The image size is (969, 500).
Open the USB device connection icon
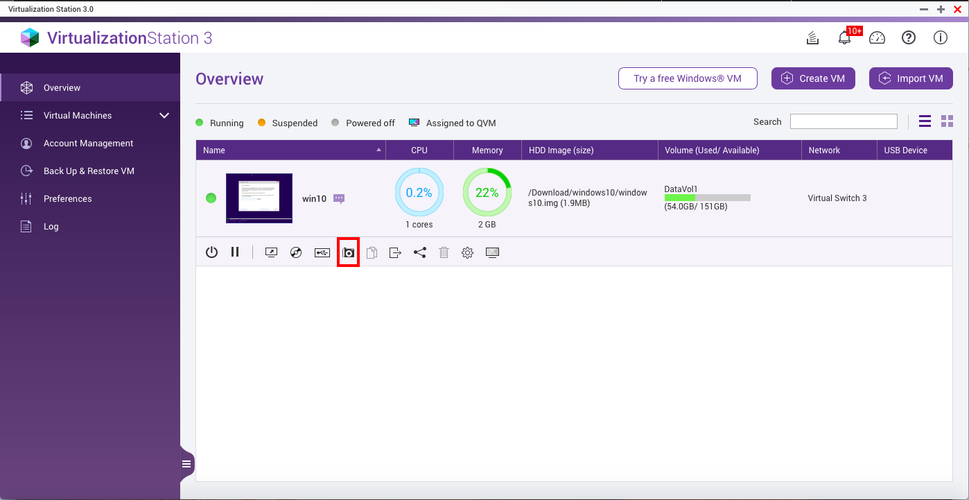tap(322, 252)
